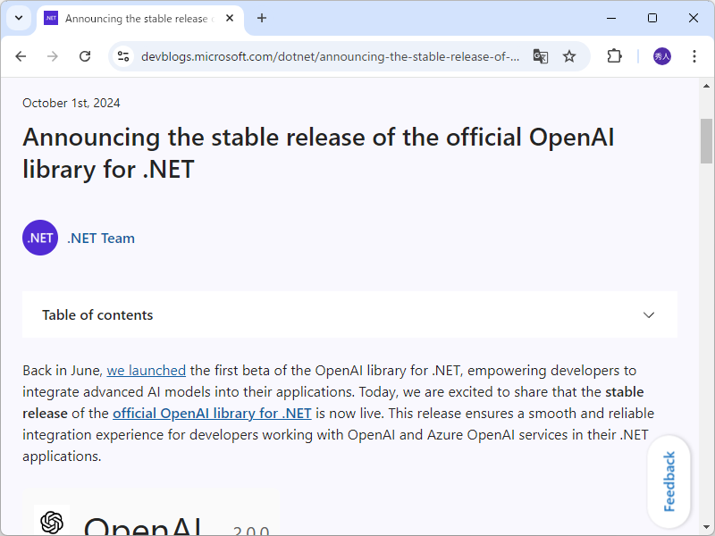Navigate back to the previous page
This screenshot has height=536, width=715.
pyautogui.click(x=21, y=55)
